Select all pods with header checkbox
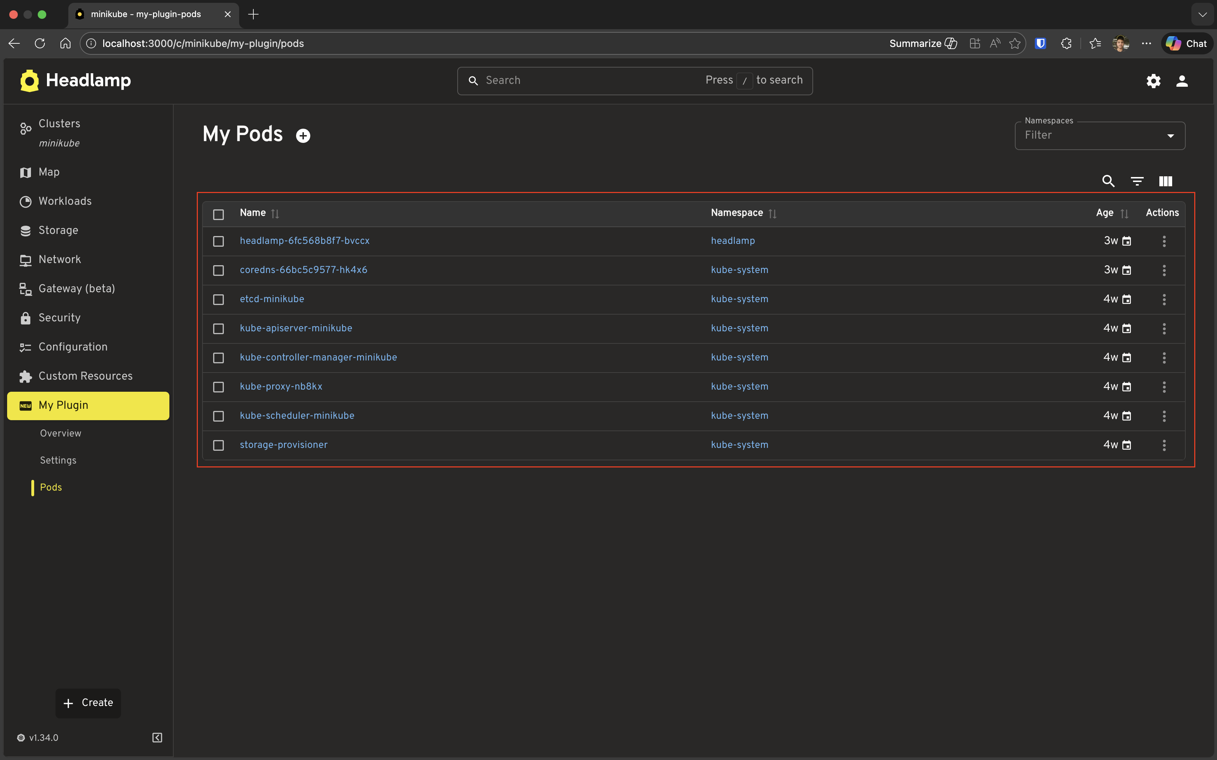The height and width of the screenshot is (760, 1217). 218,214
